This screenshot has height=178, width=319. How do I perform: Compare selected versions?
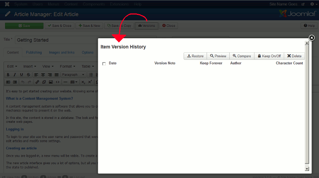coord(242,56)
